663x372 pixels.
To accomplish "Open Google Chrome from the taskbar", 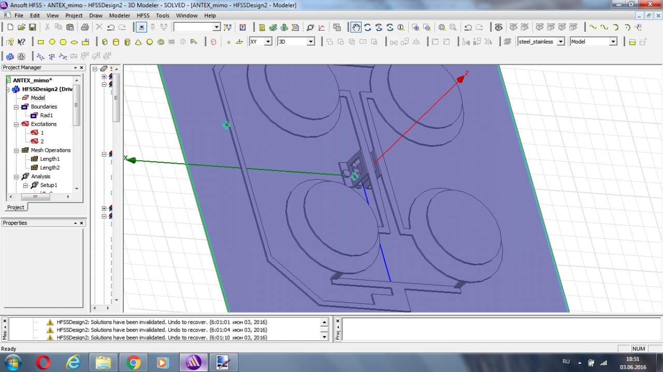I will [x=133, y=363].
